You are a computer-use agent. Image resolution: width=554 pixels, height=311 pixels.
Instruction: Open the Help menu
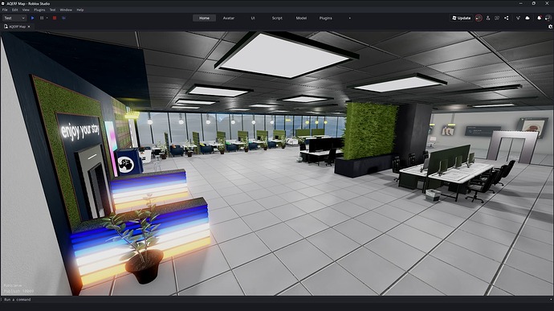[80, 10]
